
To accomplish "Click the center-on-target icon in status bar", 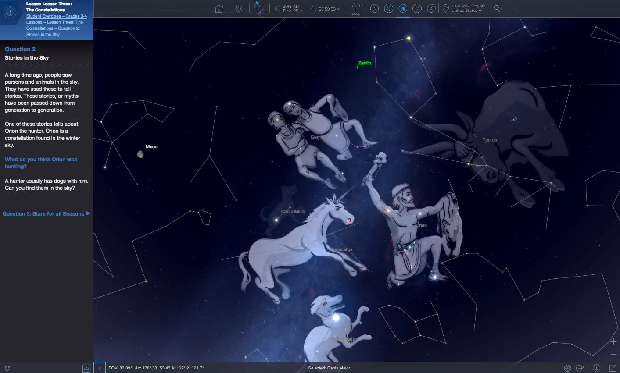I will pyautogui.click(x=567, y=368).
